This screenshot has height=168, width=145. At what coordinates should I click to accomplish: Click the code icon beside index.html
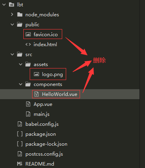tap(28, 45)
